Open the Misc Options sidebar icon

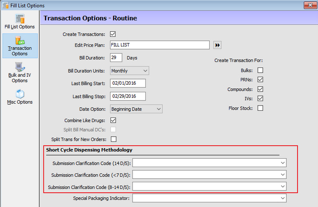click(x=20, y=97)
